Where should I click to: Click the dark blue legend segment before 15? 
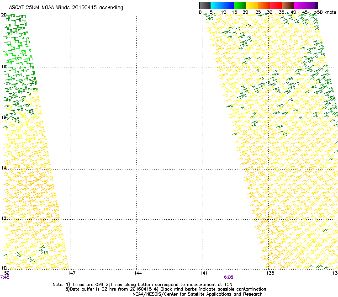click(228, 5)
